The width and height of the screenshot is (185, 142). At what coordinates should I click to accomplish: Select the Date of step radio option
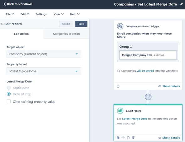[9, 94]
